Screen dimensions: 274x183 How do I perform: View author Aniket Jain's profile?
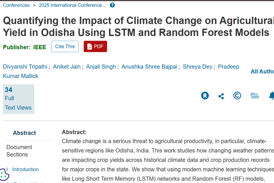click(67, 67)
